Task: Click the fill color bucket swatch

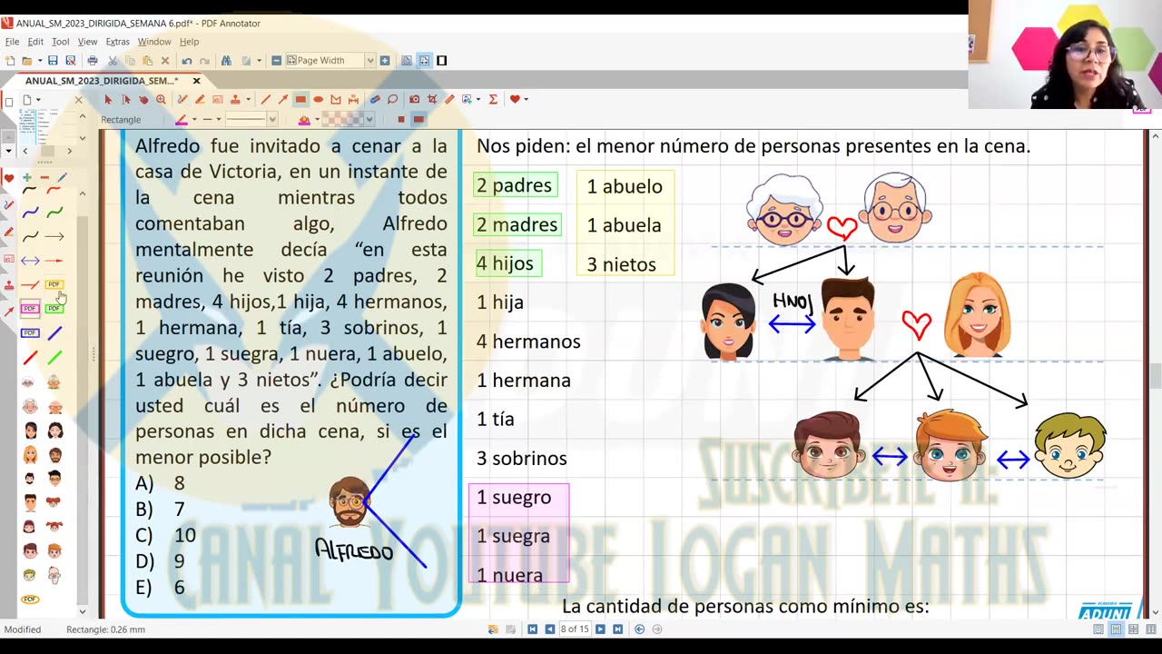Action: [x=304, y=119]
